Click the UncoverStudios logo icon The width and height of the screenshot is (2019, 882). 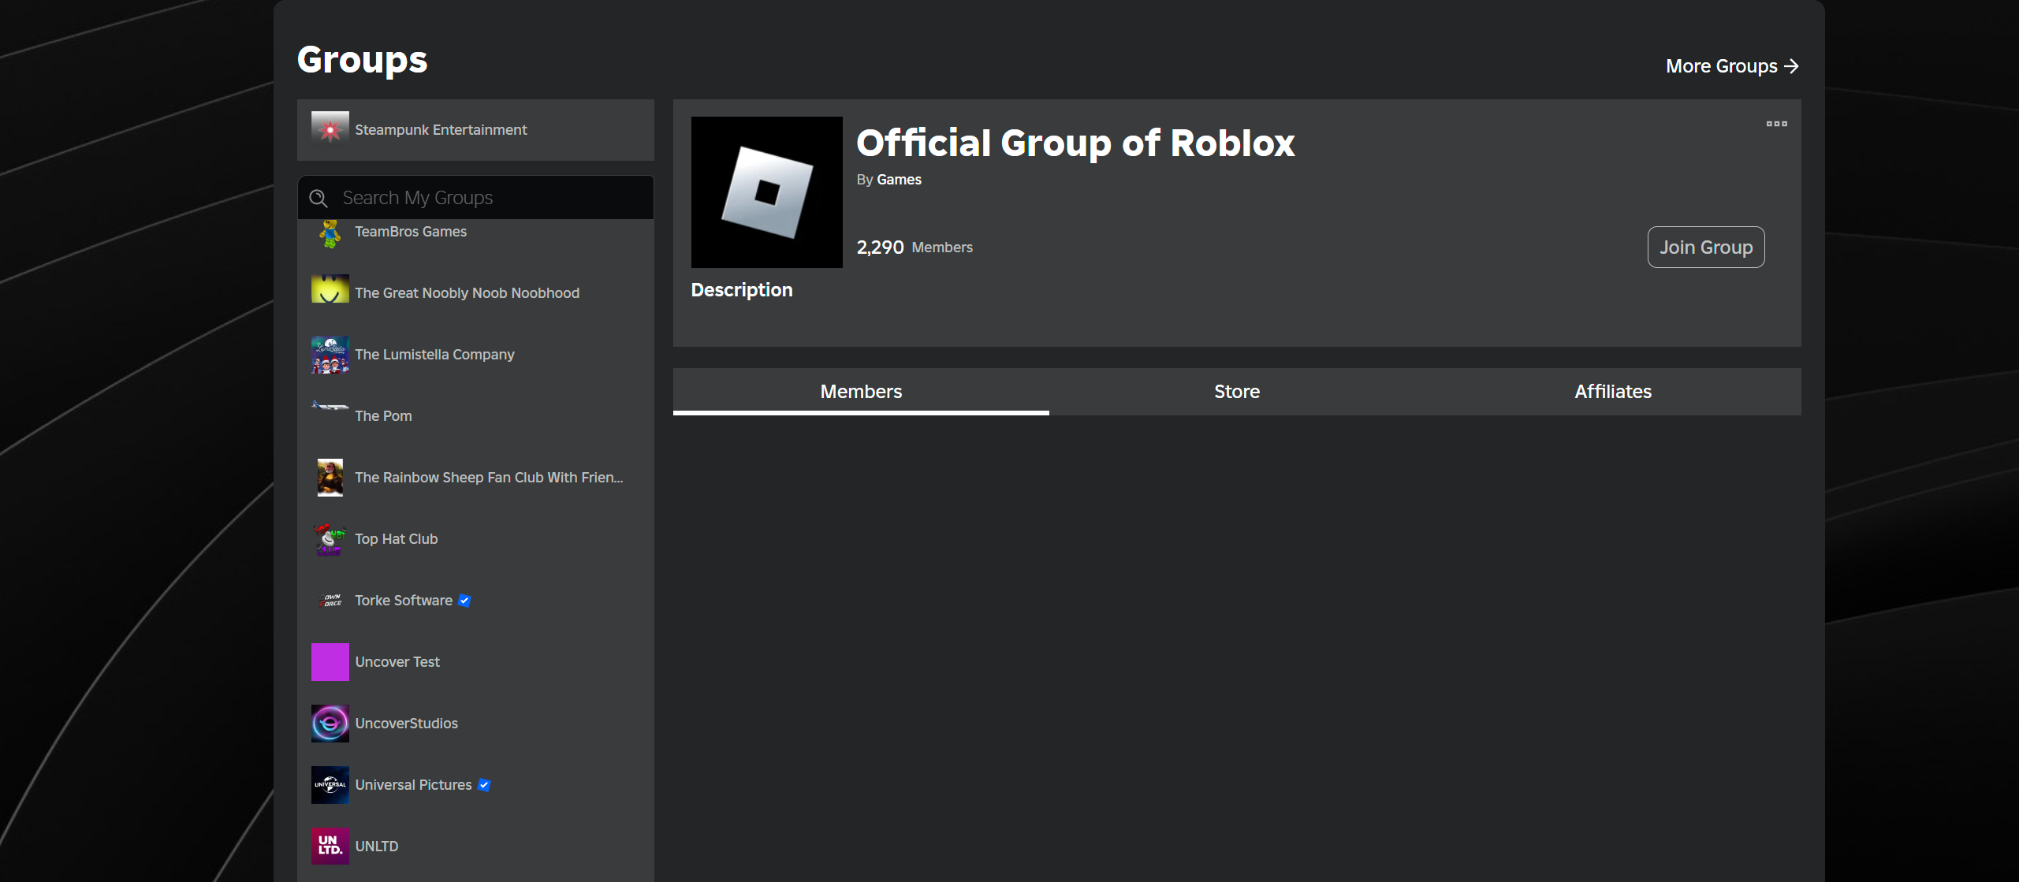point(330,723)
